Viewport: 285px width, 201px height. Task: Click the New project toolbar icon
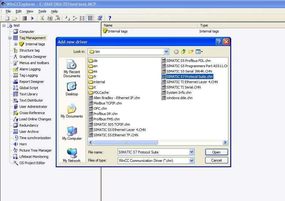[x=7, y=18]
